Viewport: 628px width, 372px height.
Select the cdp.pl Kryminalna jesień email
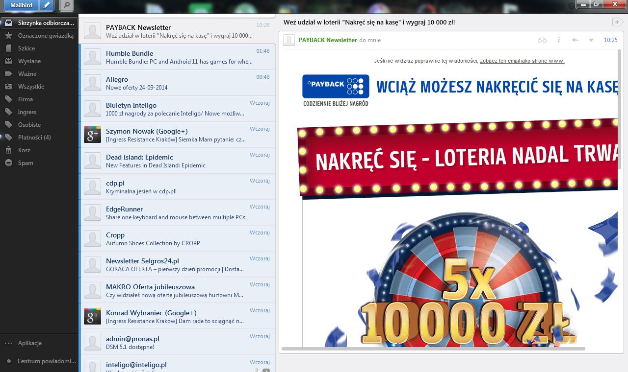click(177, 186)
